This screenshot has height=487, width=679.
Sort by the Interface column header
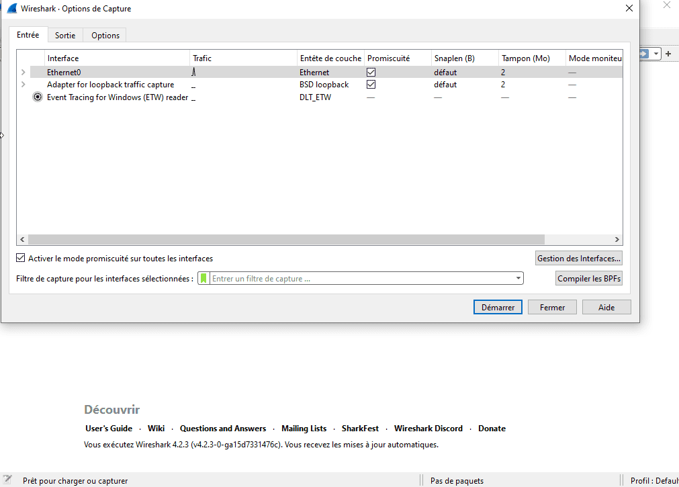click(x=117, y=58)
